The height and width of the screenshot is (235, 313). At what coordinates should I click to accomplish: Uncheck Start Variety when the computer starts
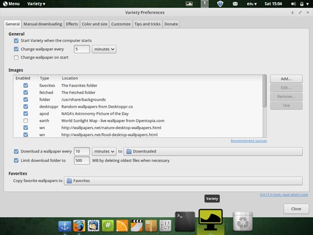[x=16, y=41]
